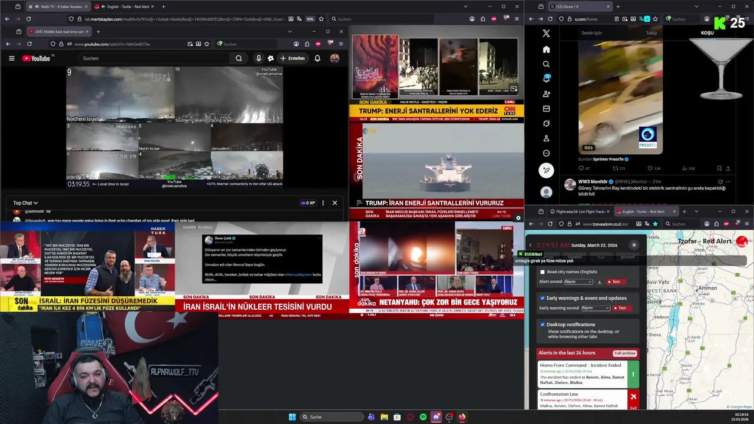The width and height of the screenshot is (754, 424).
Task: Open WW3 Monitör post options menu
Action: tap(729, 181)
